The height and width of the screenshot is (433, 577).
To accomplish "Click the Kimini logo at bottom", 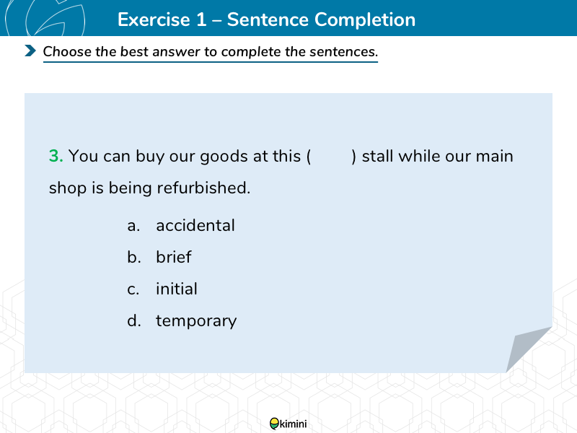I will point(288,424).
